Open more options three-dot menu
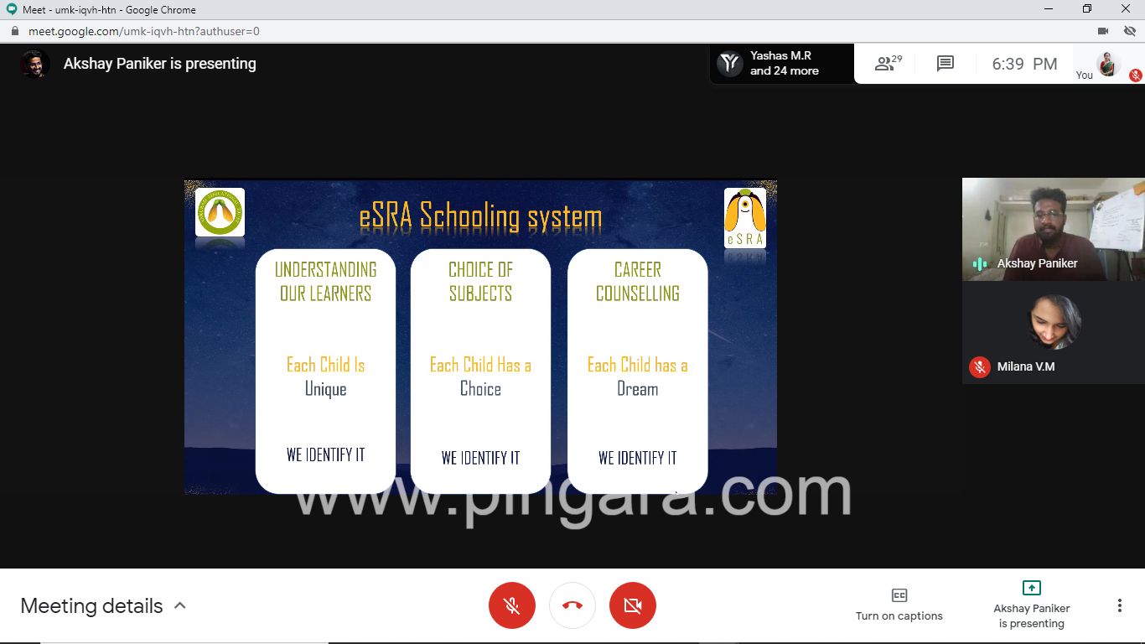Image resolution: width=1145 pixels, height=644 pixels. click(1120, 605)
